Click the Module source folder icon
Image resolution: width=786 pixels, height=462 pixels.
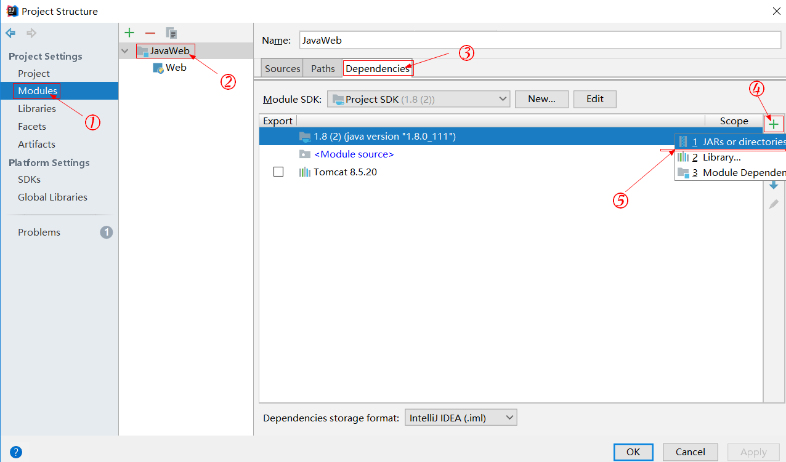click(304, 154)
